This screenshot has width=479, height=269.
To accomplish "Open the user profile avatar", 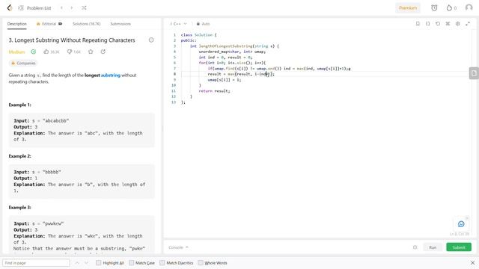I will 469,7.
